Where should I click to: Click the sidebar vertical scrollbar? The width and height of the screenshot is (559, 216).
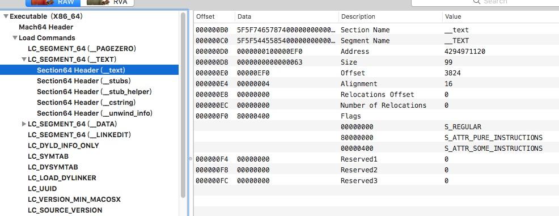click(183, 105)
